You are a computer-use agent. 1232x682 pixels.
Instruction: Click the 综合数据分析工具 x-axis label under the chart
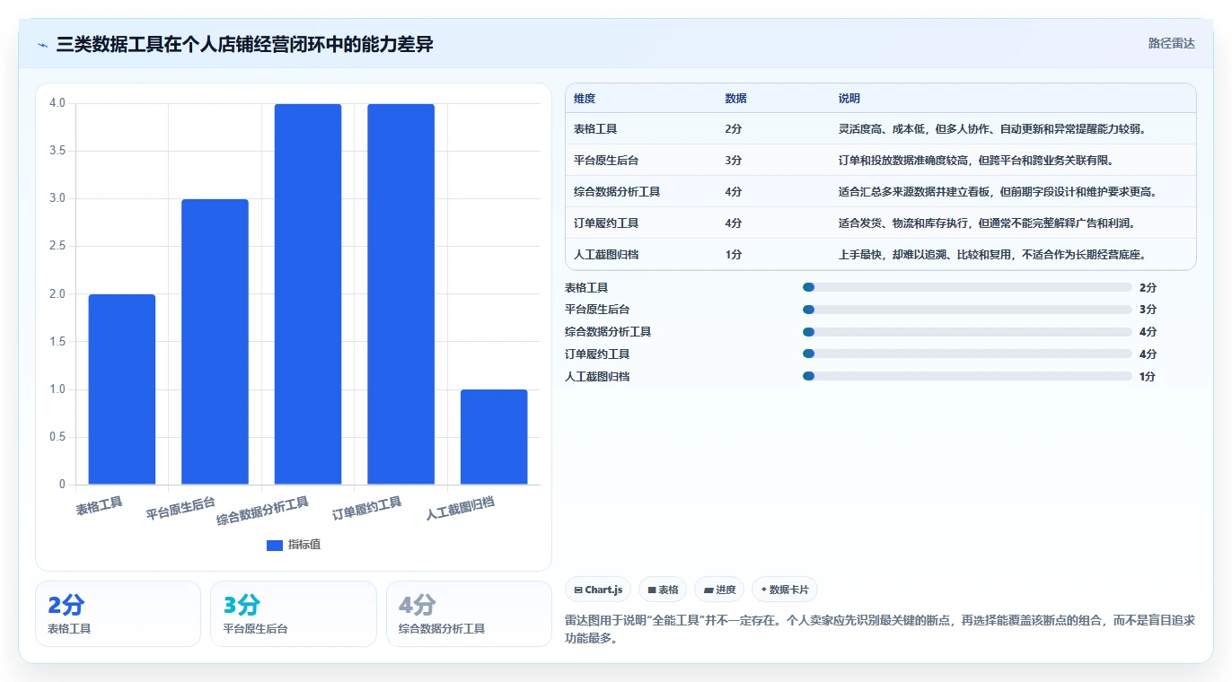[x=263, y=511]
